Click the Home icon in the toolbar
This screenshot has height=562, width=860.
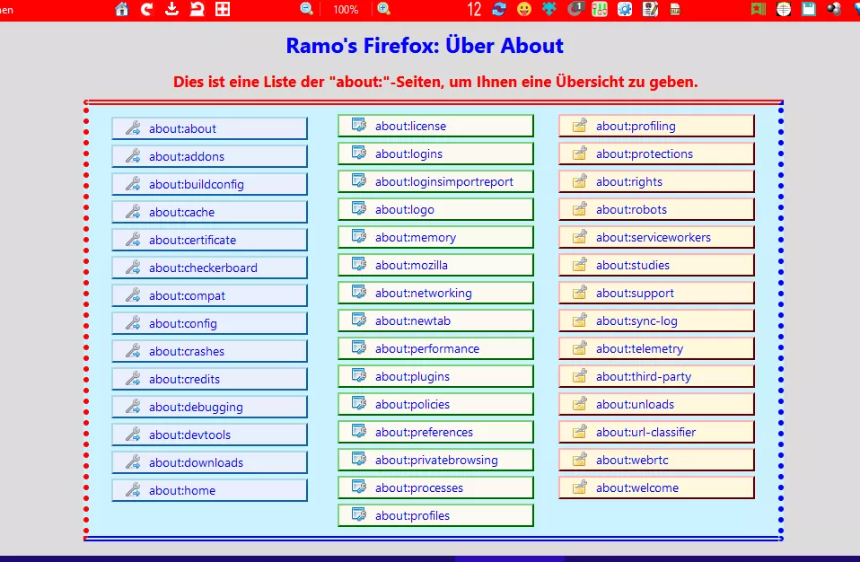[122, 9]
